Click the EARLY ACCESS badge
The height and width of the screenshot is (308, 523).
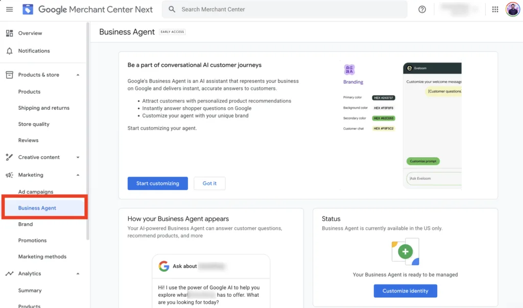[172, 32]
